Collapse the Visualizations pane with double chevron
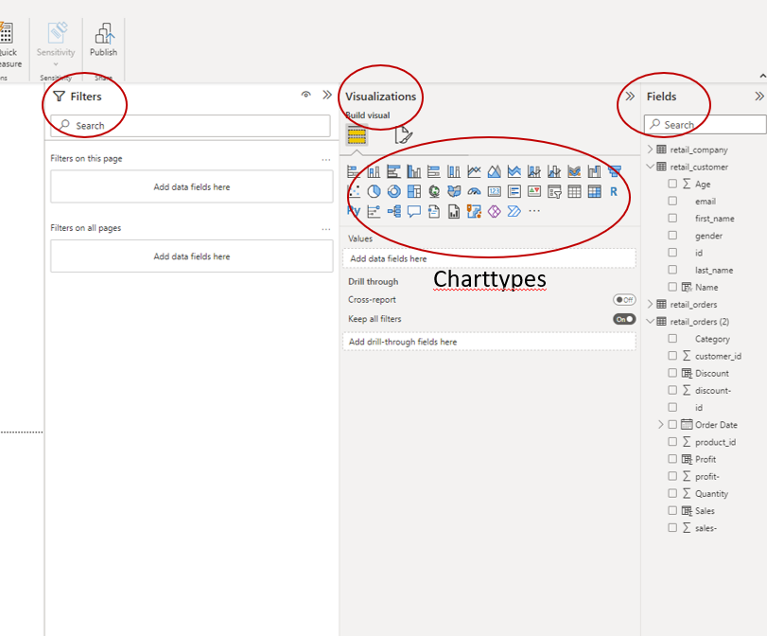 630,96
